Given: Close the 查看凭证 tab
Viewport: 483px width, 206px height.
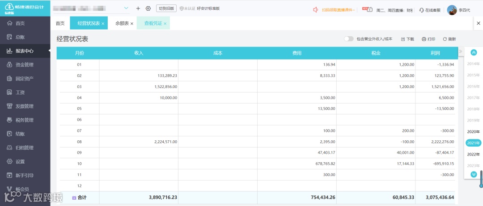Looking at the screenshot, I should click(165, 24).
